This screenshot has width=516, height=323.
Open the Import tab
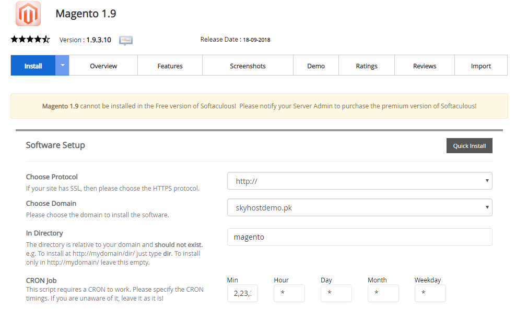pyautogui.click(x=481, y=66)
